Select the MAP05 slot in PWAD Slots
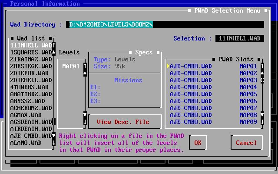Image resolution: width=278 pixels, height=174 pixels. tap(213, 94)
